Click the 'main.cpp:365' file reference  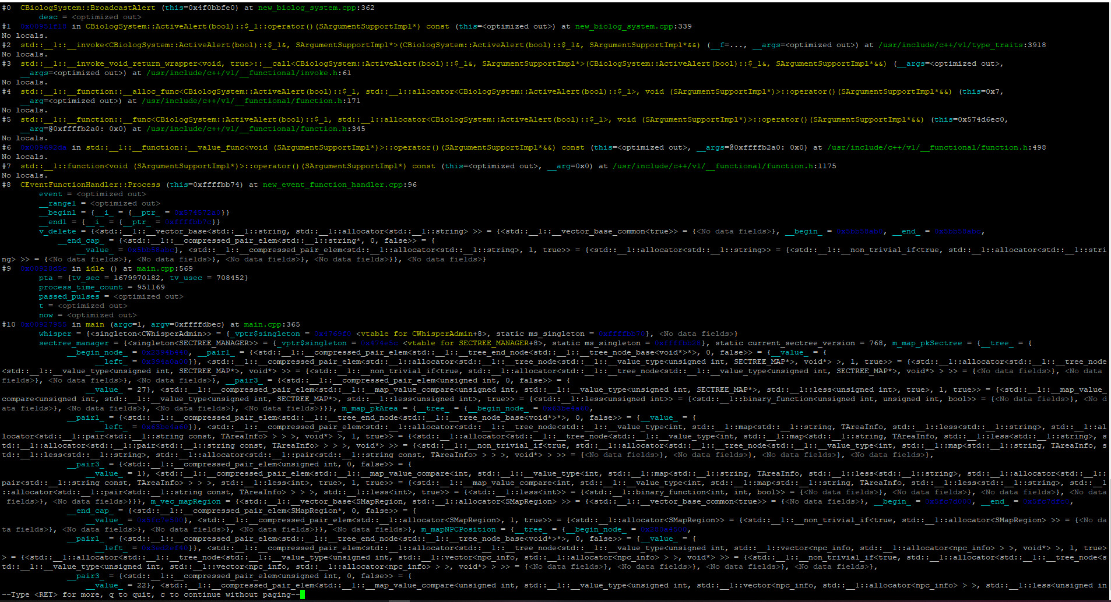click(x=272, y=324)
